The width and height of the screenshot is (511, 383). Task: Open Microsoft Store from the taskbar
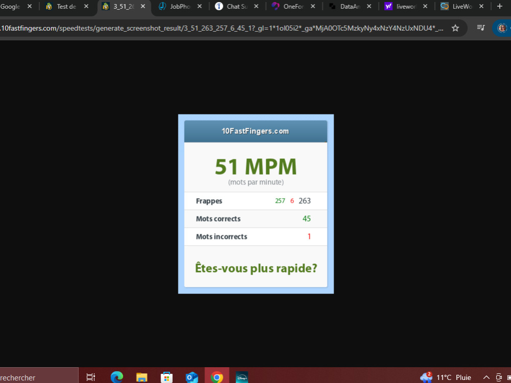pos(167,377)
